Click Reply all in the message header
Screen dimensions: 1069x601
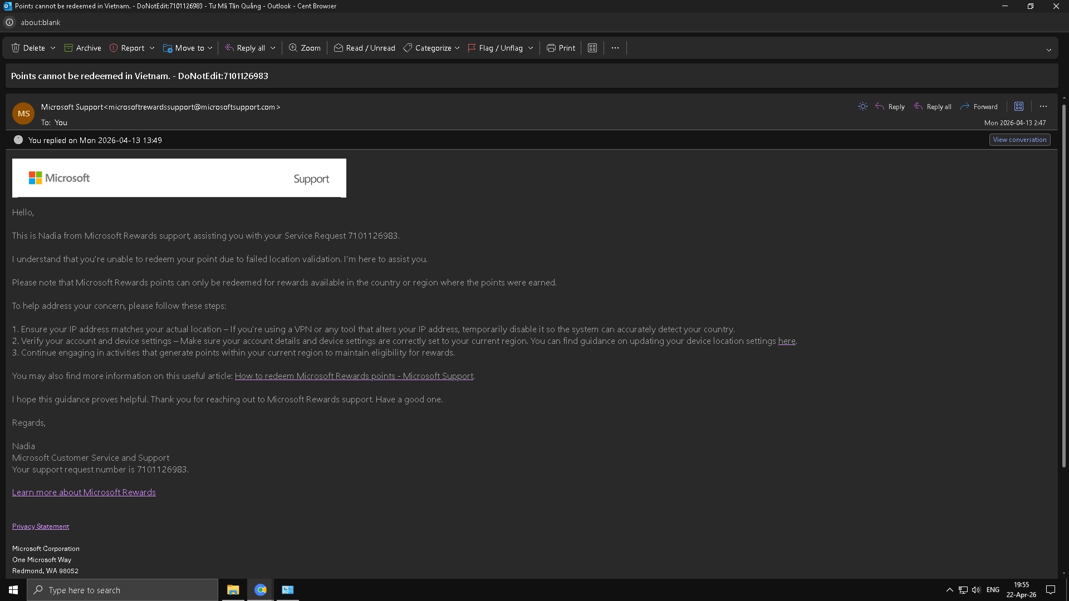pyautogui.click(x=933, y=106)
